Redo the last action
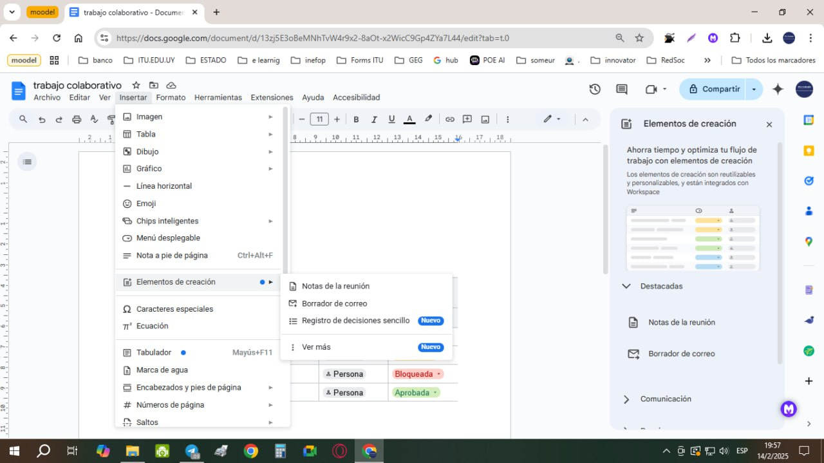 click(59, 119)
